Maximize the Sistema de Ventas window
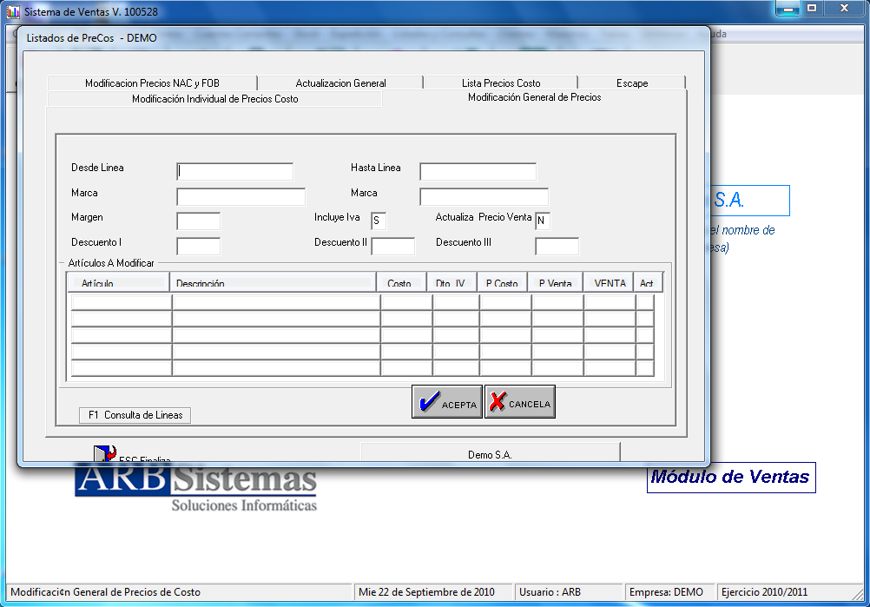The width and height of the screenshot is (870, 607). click(812, 9)
